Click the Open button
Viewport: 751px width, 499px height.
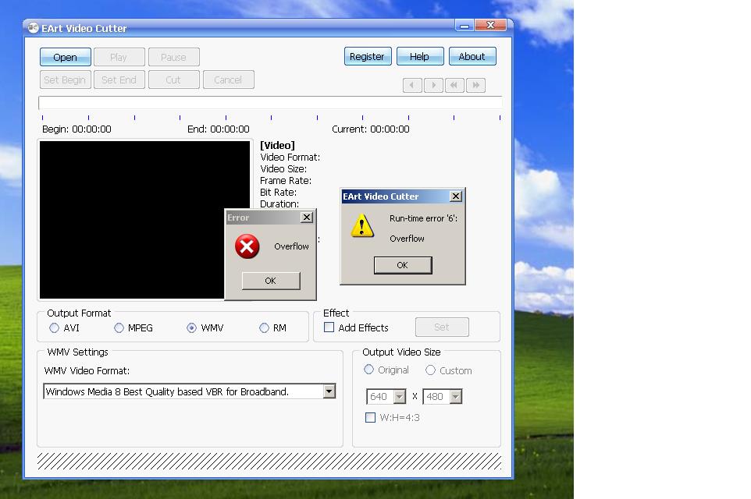coord(65,57)
